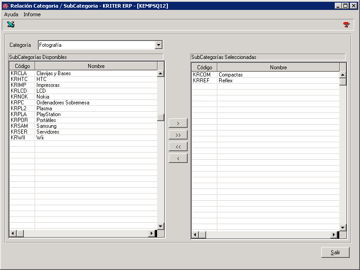Screen dimensions: 360x270
Task: Minimize the KRITER ERP window
Action: (338, 6)
